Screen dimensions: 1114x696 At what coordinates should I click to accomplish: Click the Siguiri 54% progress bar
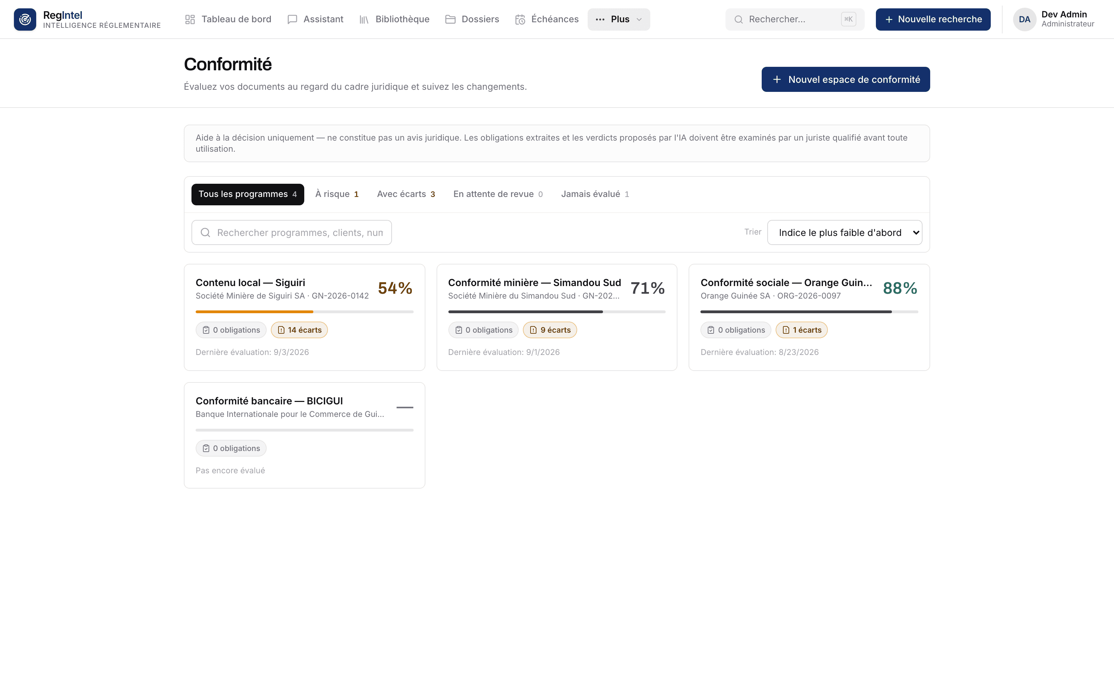(304, 312)
